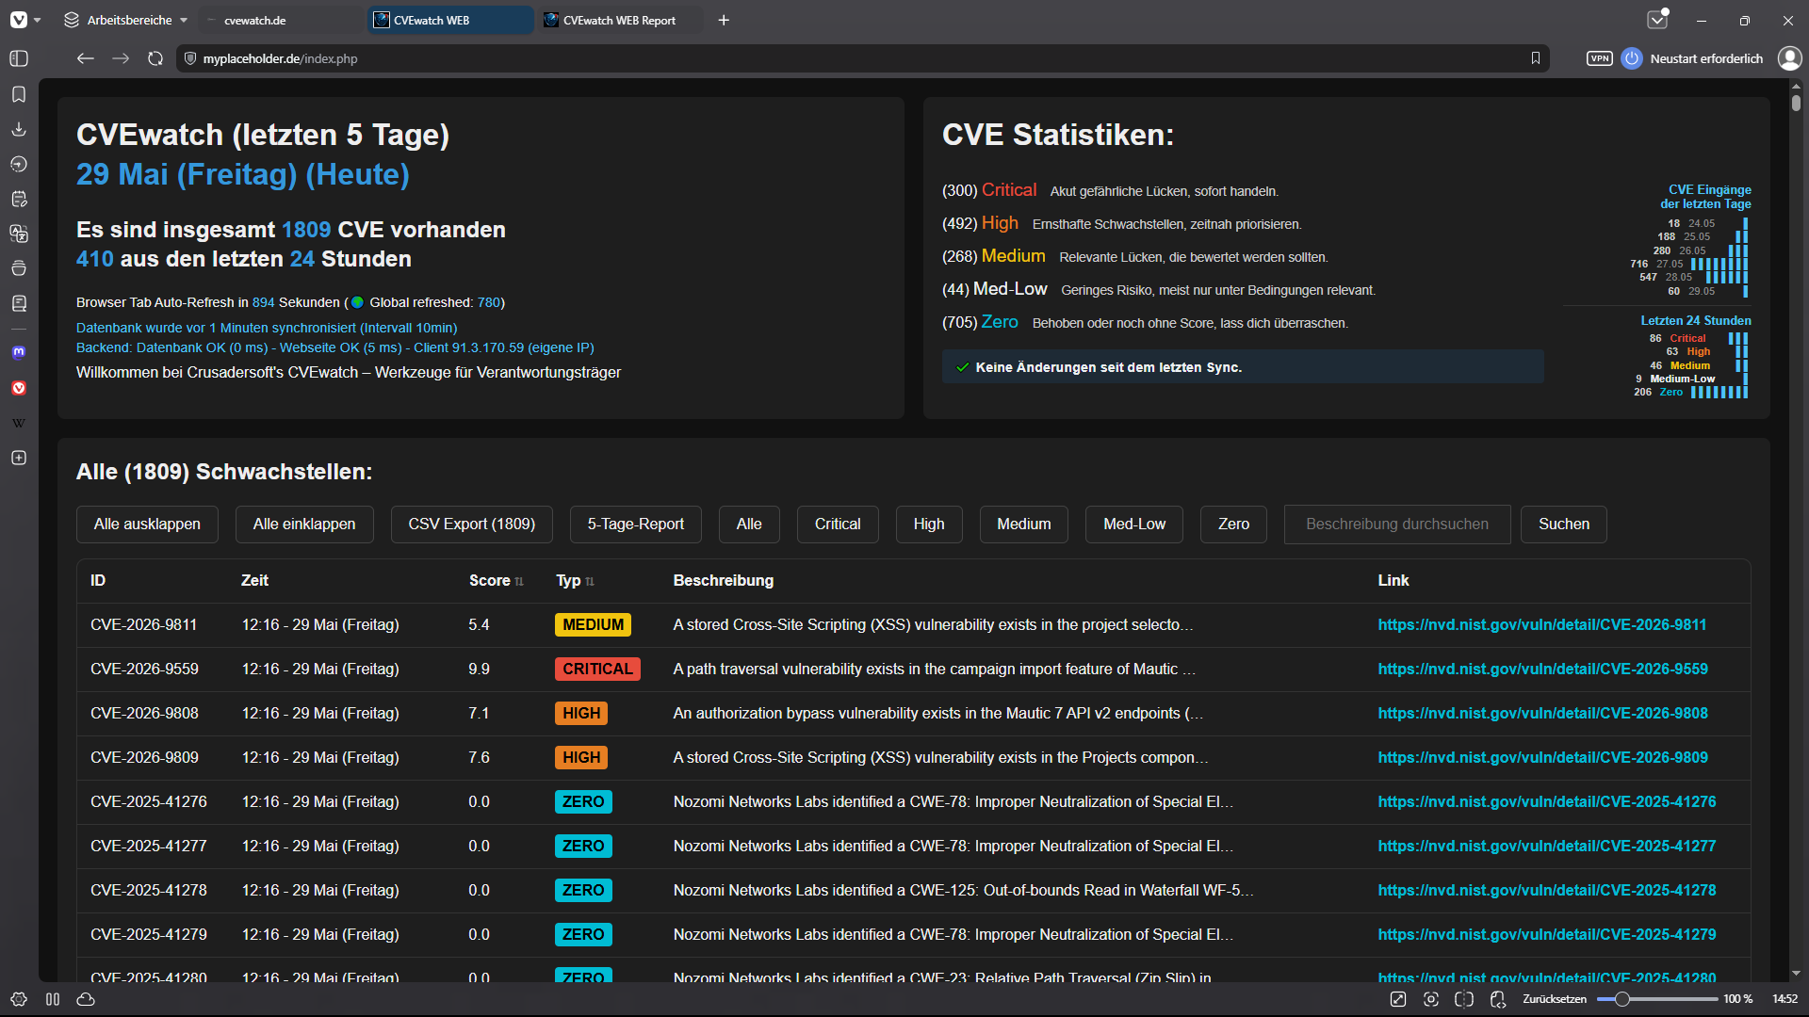Open the 5-Tage-Report
1809x1017 pixels.
click(x=636, y=525)
